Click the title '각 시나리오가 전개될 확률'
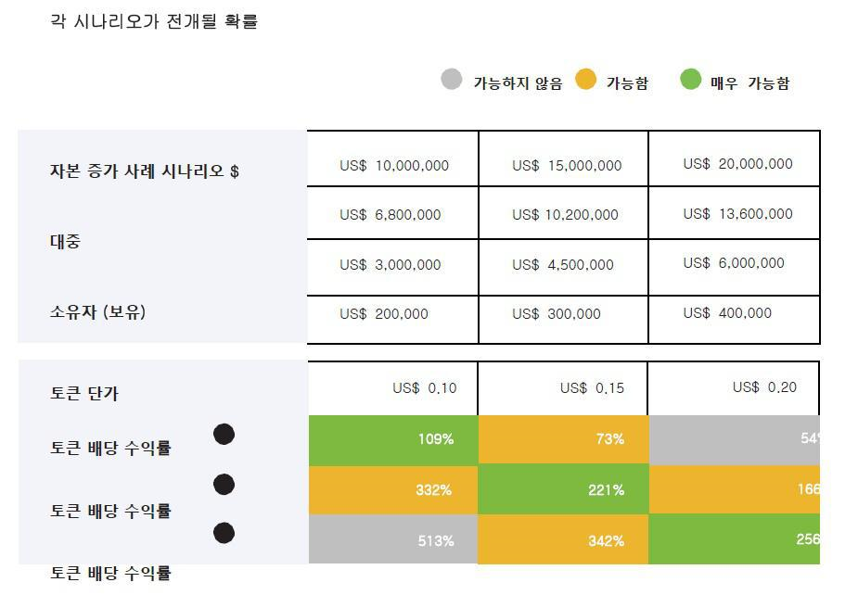Screen dimensions: 858x595 [154, 21]
